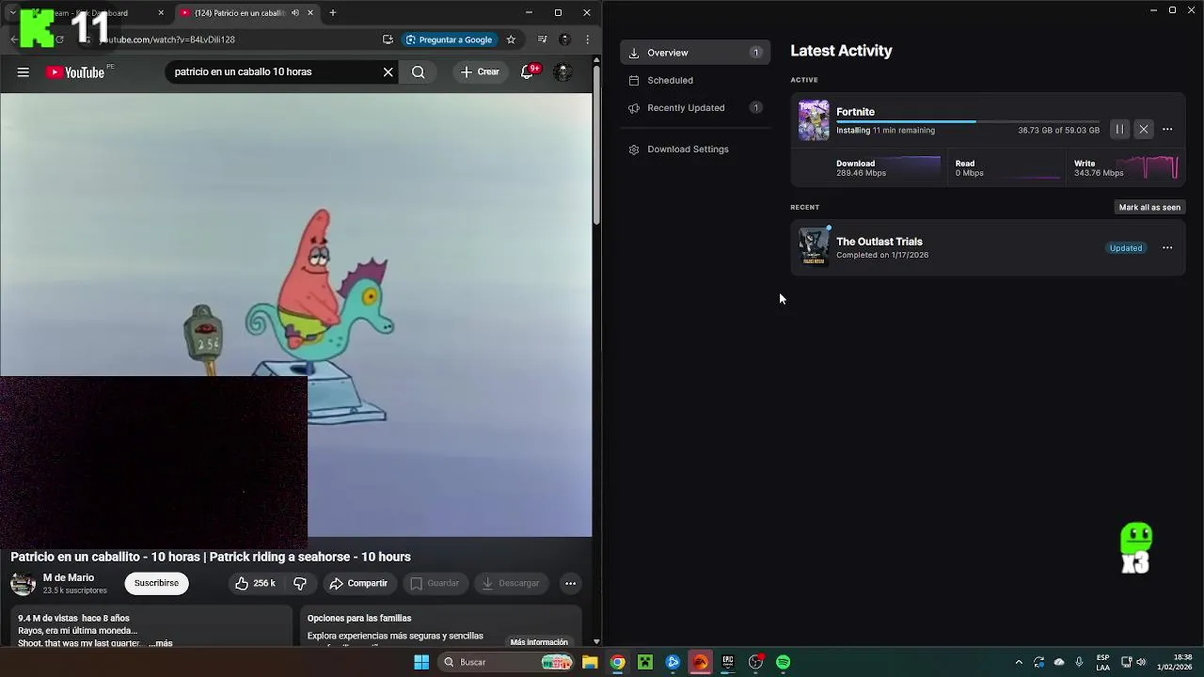Open the YouTube hamburger guide menu

[x=23, y=72]
